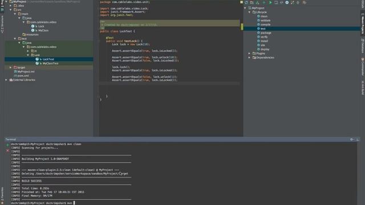Select the site lifecycle goal
This screenshot has width=365, height=205.
tap(262, 46)
